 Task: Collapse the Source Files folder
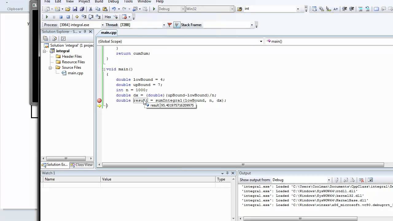[50, 68]
